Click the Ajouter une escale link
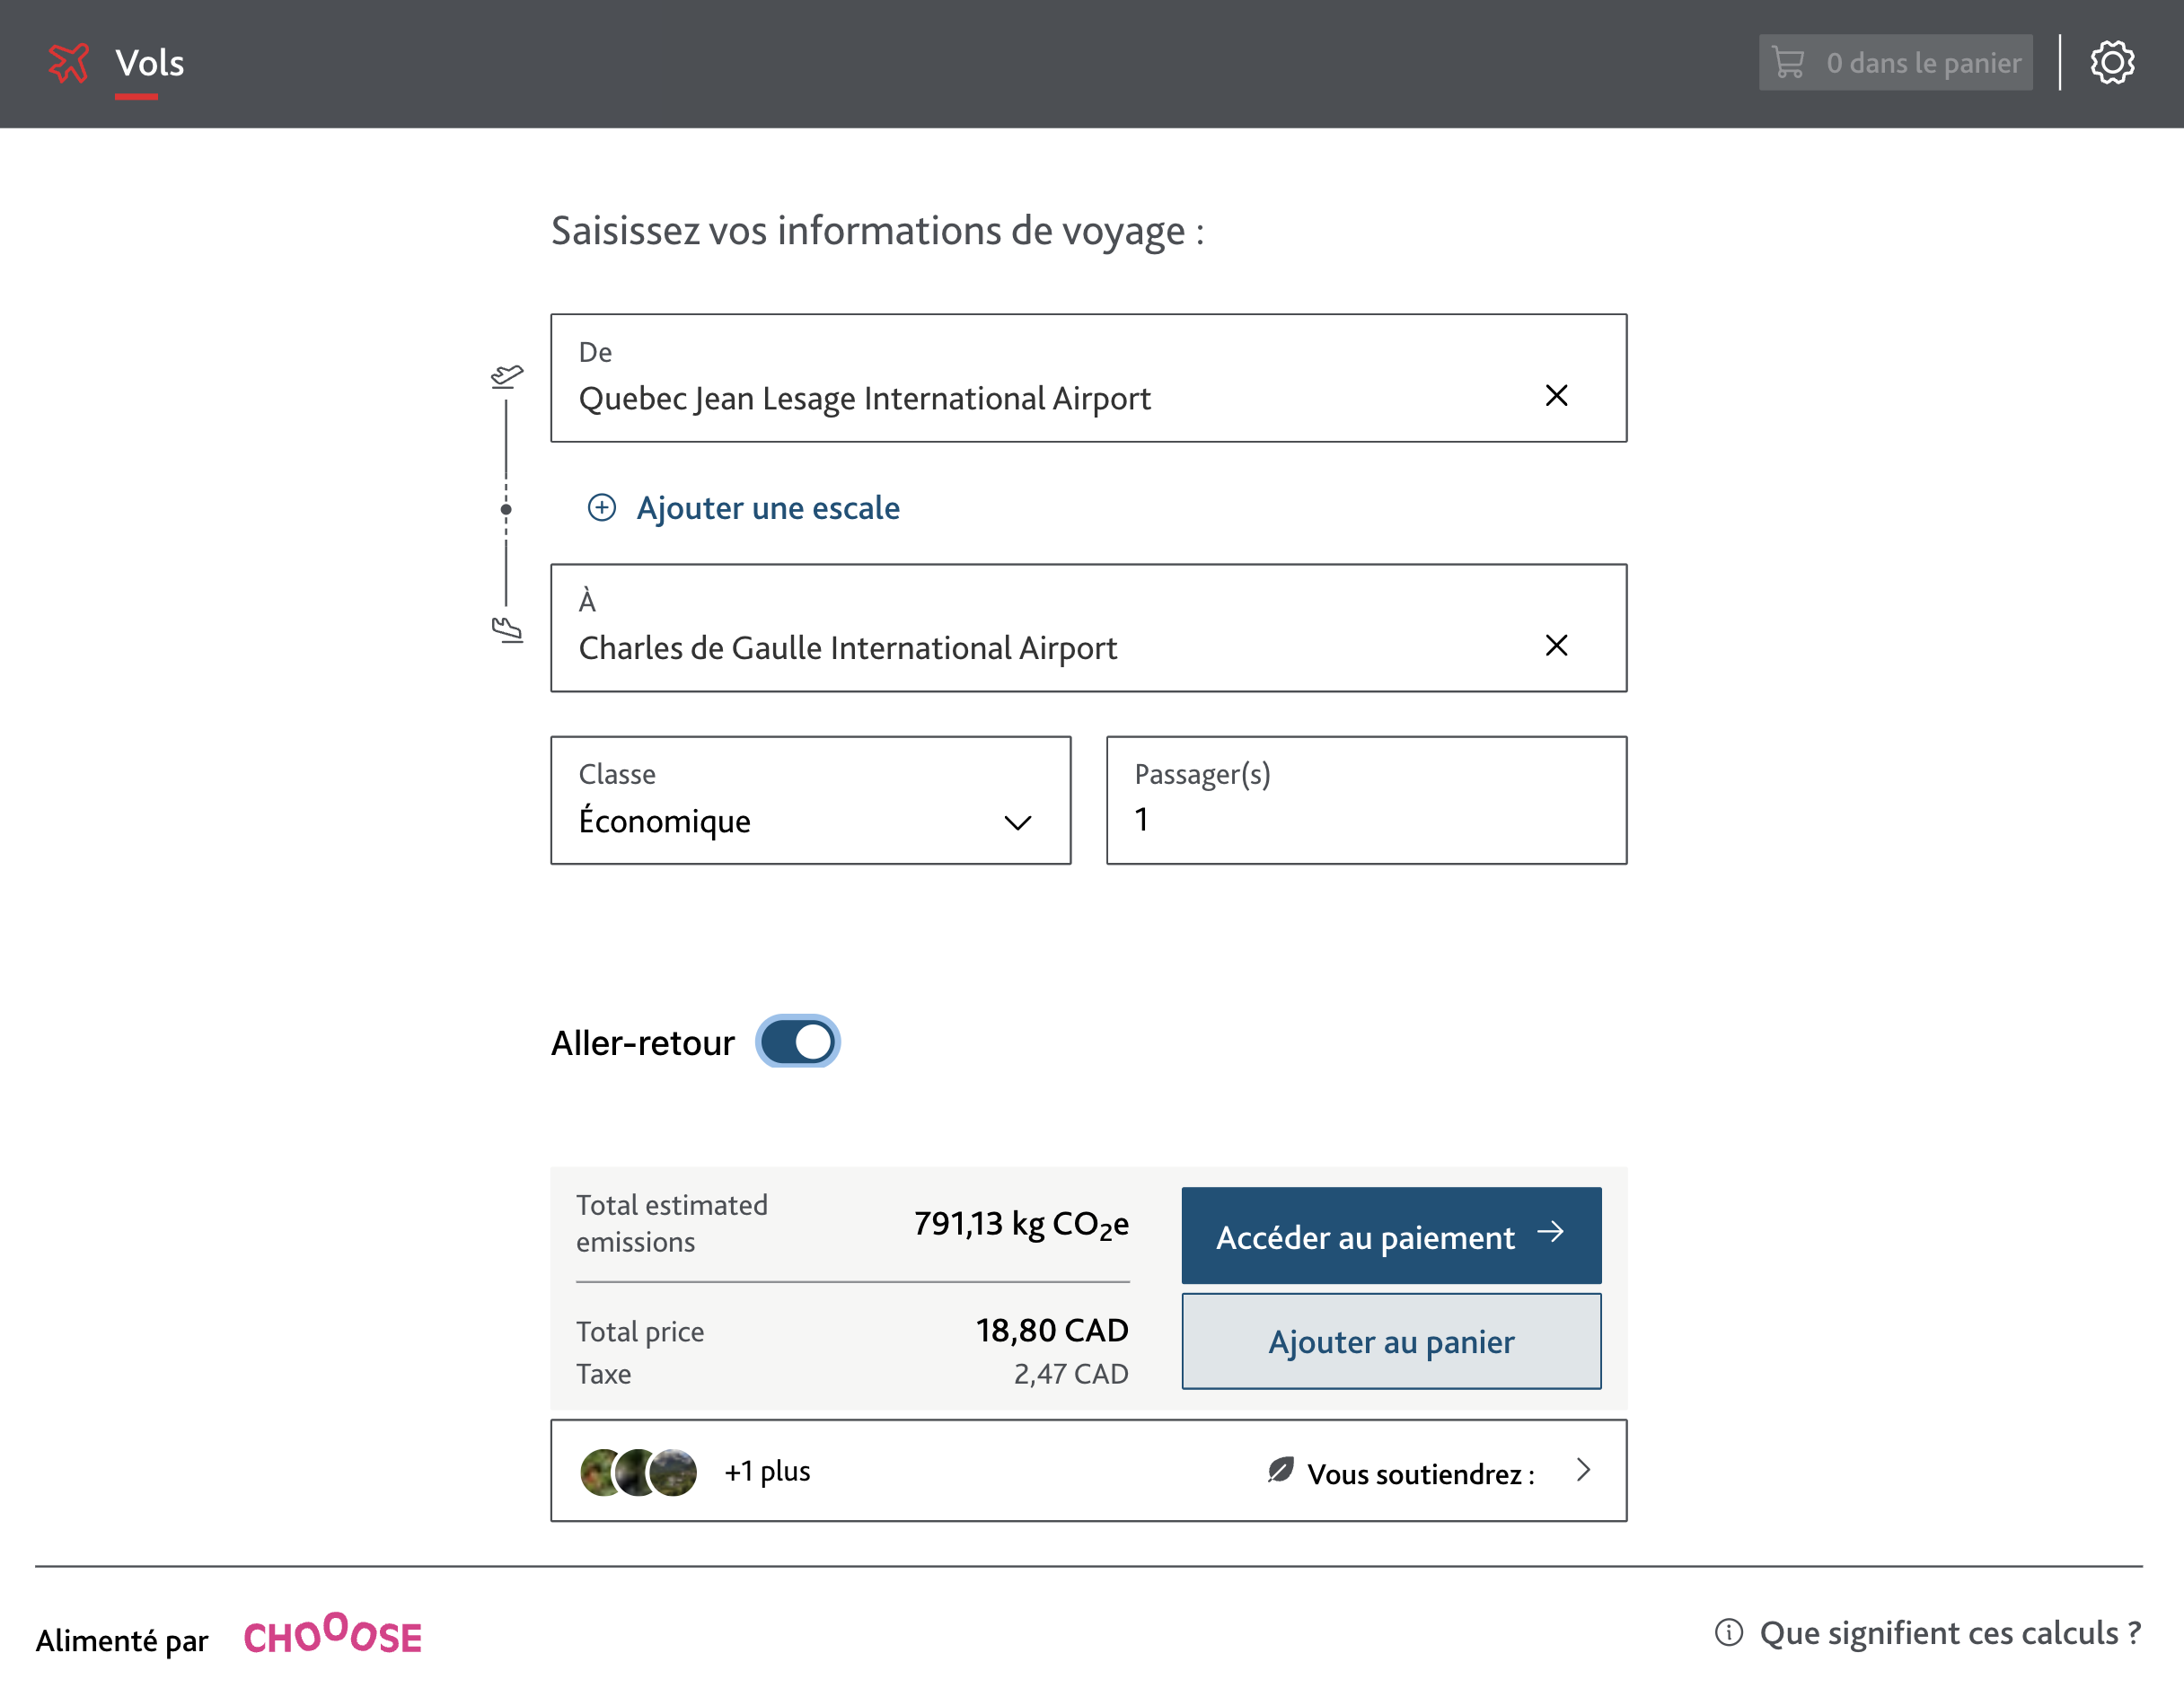Viewport: 2184px width, 1697px height. click(x=767, y=508)
